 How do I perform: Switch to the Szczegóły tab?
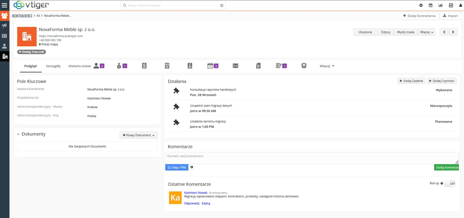click(53, 66)
